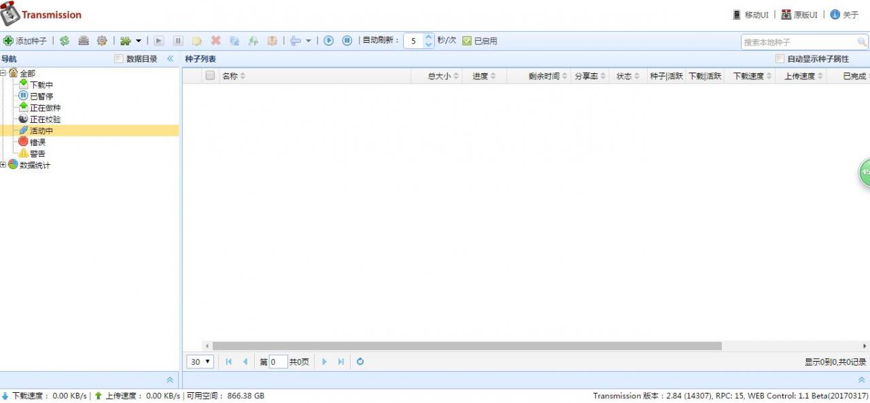Click the red X remove torrent icon
This screenshot has width=870, height=403.
[215, 41]
